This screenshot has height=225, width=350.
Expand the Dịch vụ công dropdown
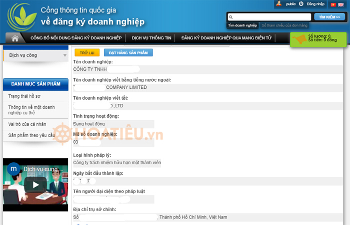64,55
